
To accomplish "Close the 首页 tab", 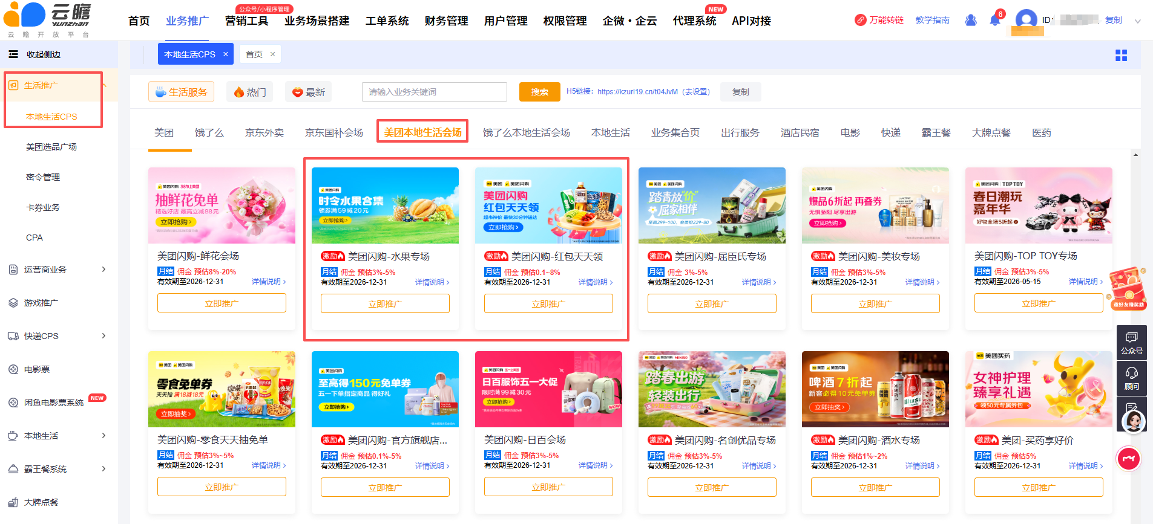I will point(272,54).
